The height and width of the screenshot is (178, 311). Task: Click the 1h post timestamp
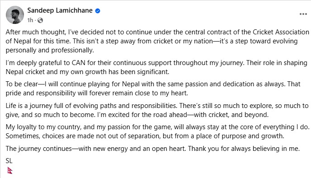30,20
